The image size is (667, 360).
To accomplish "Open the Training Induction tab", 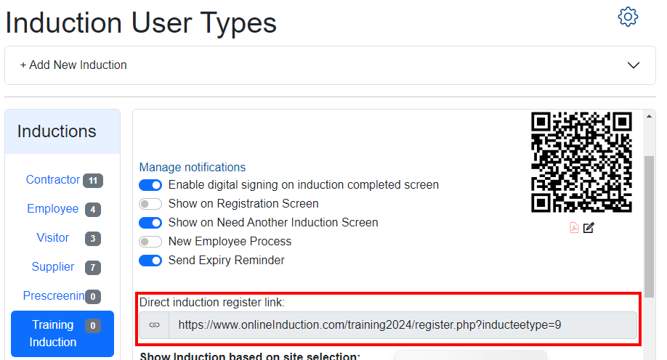I will click(53, 333).
